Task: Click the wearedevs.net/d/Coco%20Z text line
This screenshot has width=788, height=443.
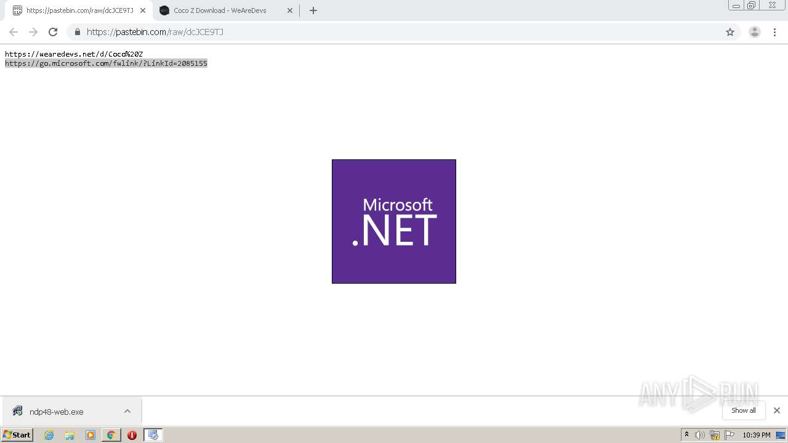Action: pos(74,54)
